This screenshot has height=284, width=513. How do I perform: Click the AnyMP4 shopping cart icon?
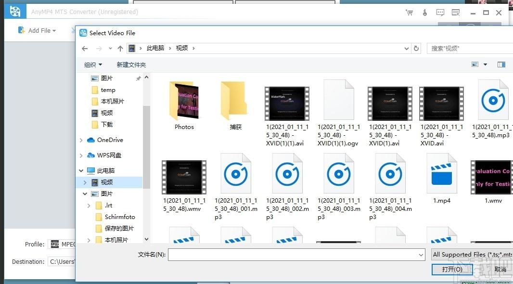tap(409, 13)
